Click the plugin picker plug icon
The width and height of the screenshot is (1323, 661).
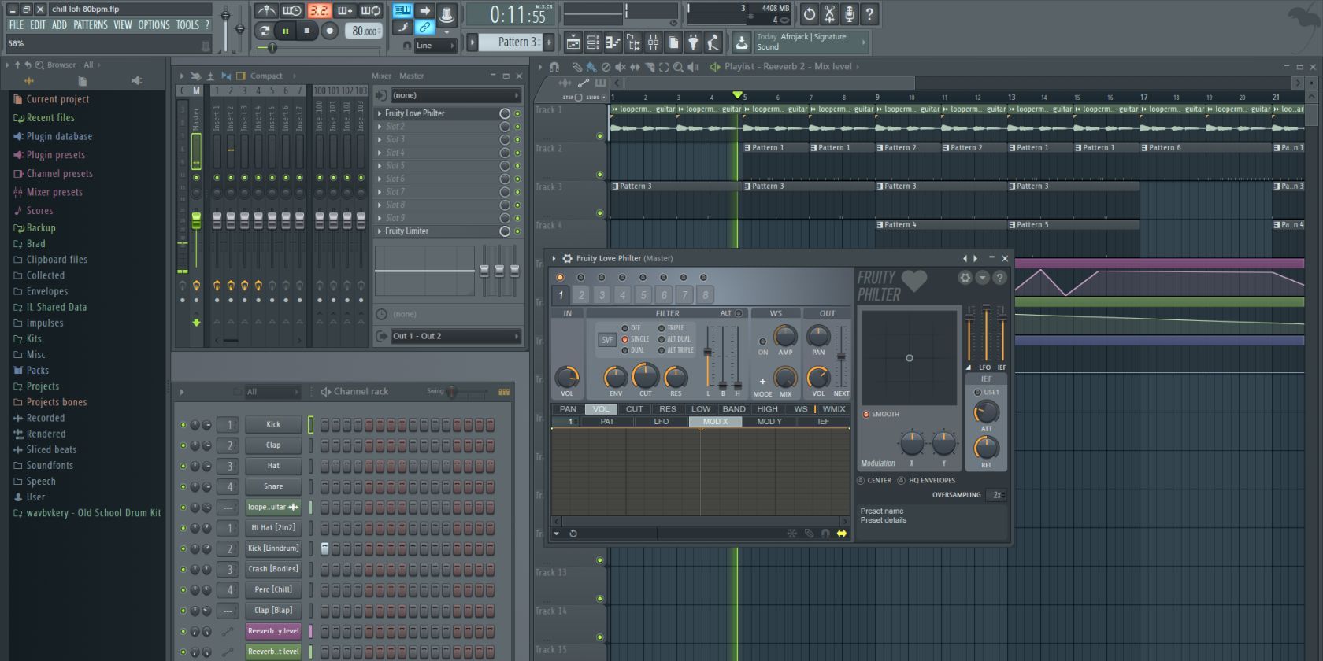(x=693, y=42)
